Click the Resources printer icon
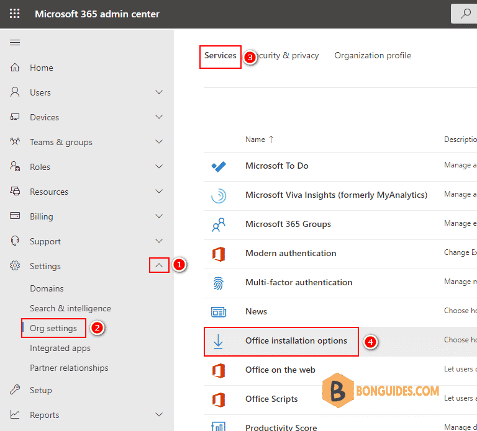 point(15,192)
